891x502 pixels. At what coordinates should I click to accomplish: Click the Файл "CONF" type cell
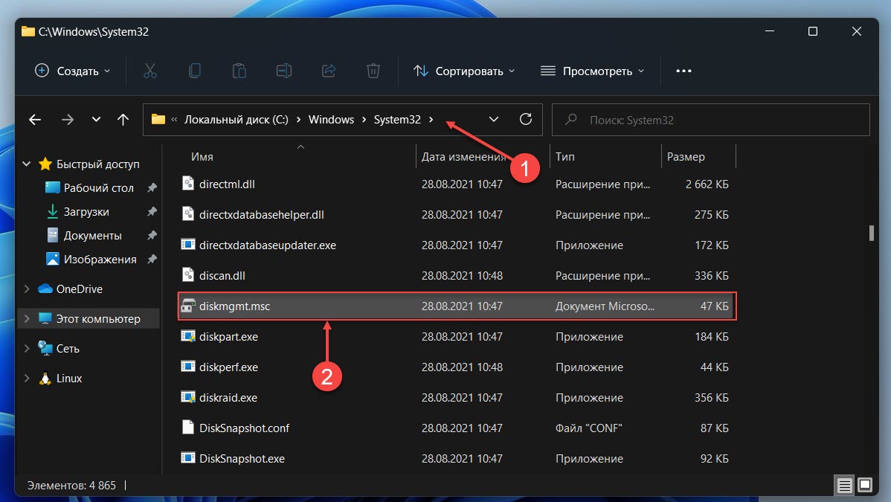click(589, 428)
